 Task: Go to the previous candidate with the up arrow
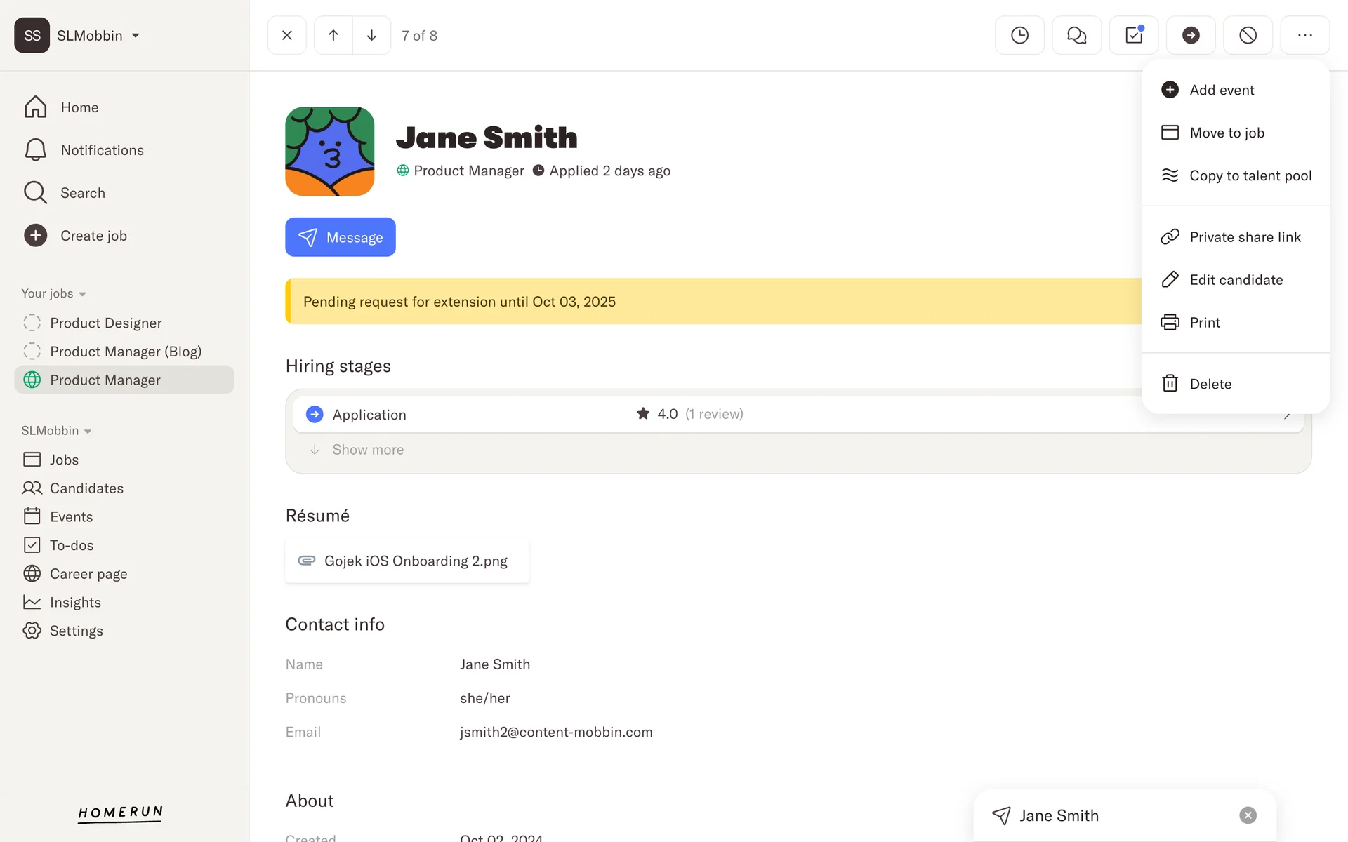pyautogui.click(x=333, y=35)
